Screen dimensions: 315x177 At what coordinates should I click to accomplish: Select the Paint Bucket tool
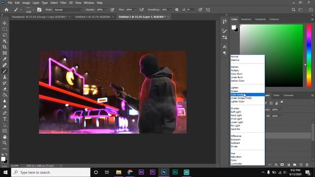click(x=4, y=95)
